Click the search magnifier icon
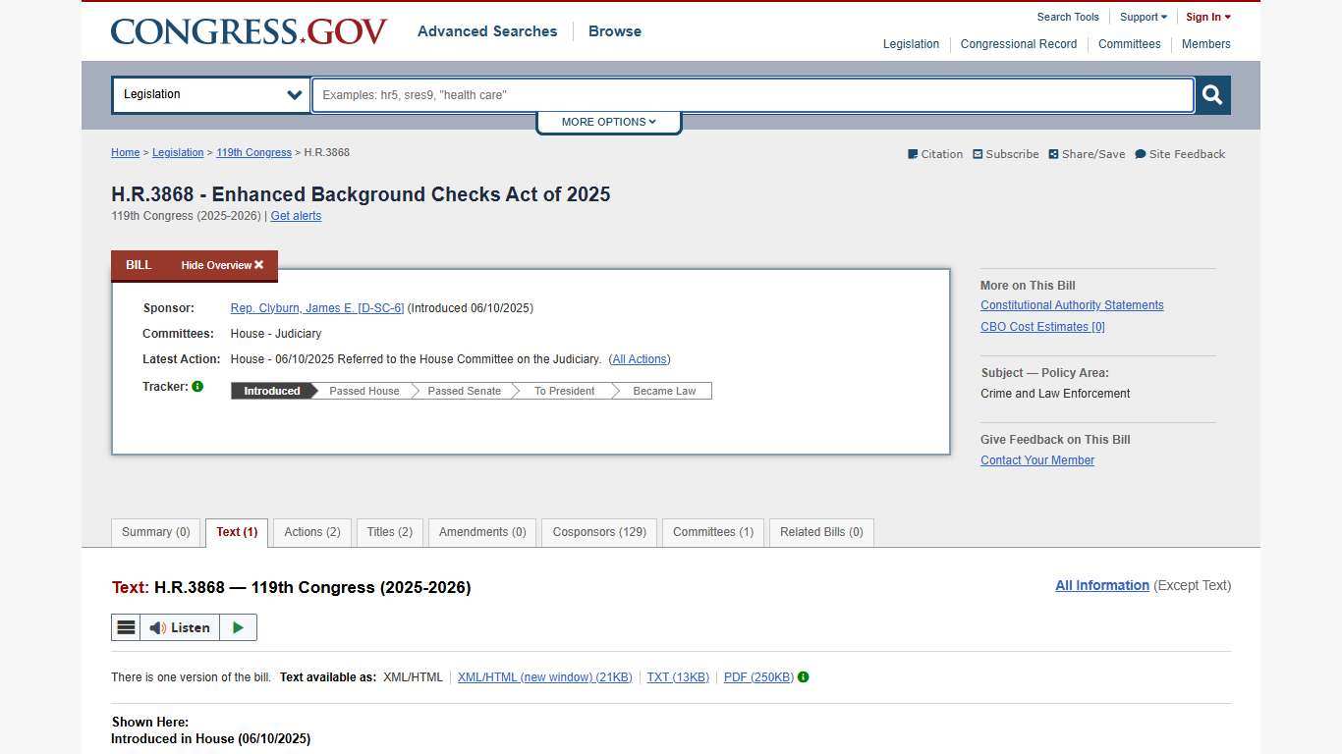The image size is (1342, 754). (1211, 94)
